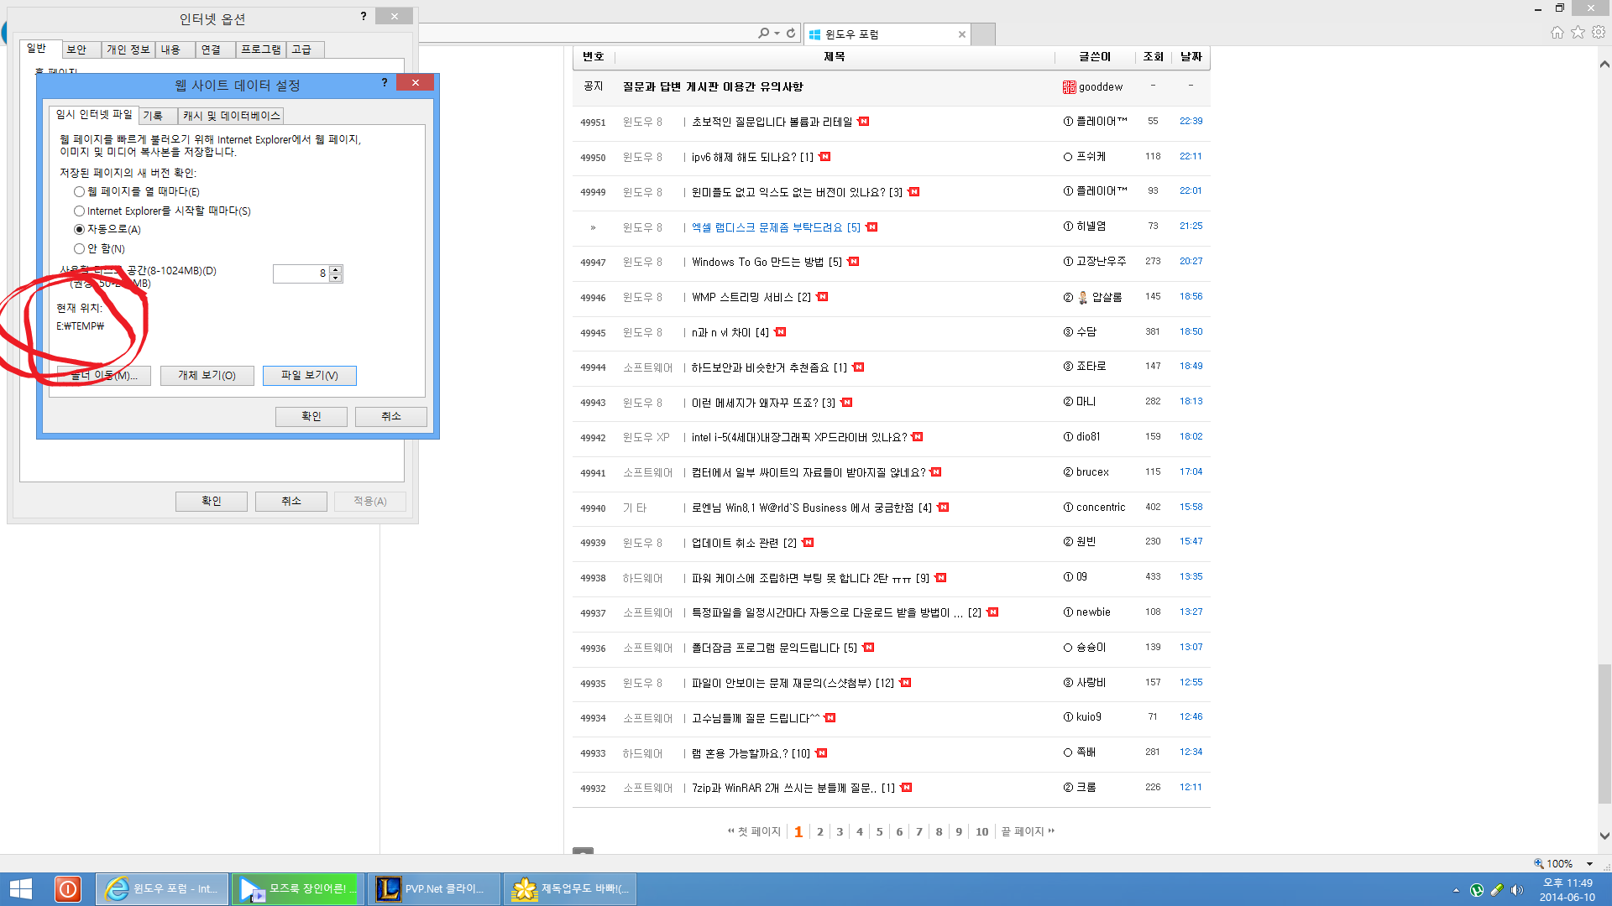Click the Windows Start button
The height and width of the screenshot is (906, 1612).
tap(20, 889)
